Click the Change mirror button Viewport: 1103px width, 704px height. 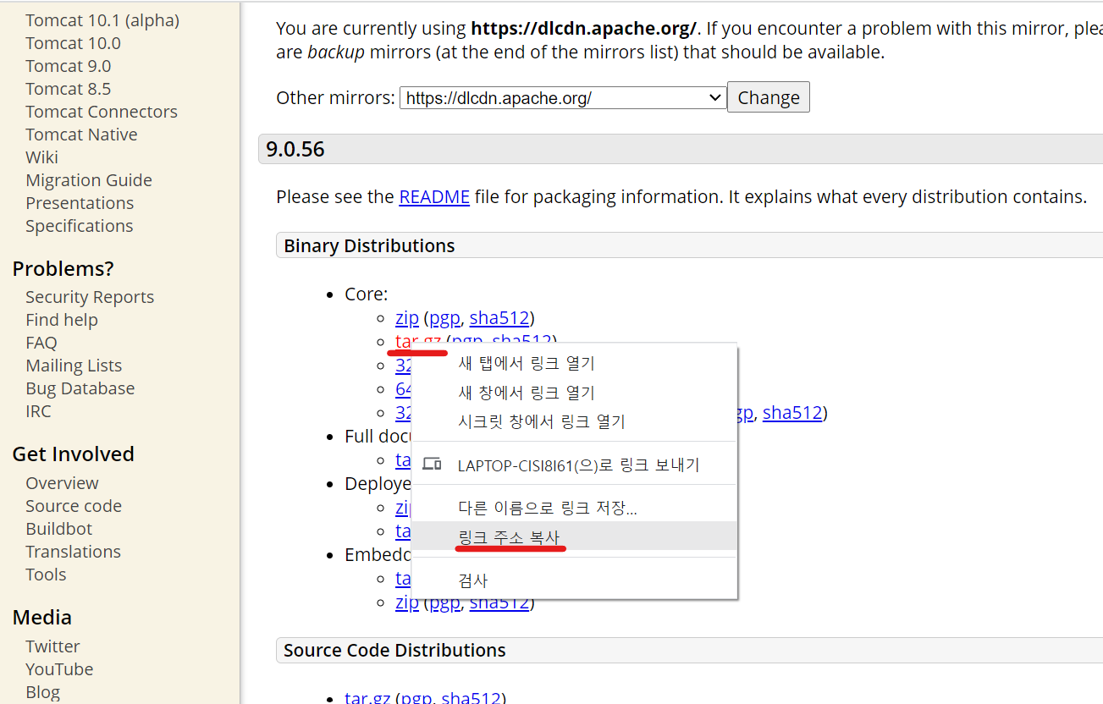click(769, 97)
